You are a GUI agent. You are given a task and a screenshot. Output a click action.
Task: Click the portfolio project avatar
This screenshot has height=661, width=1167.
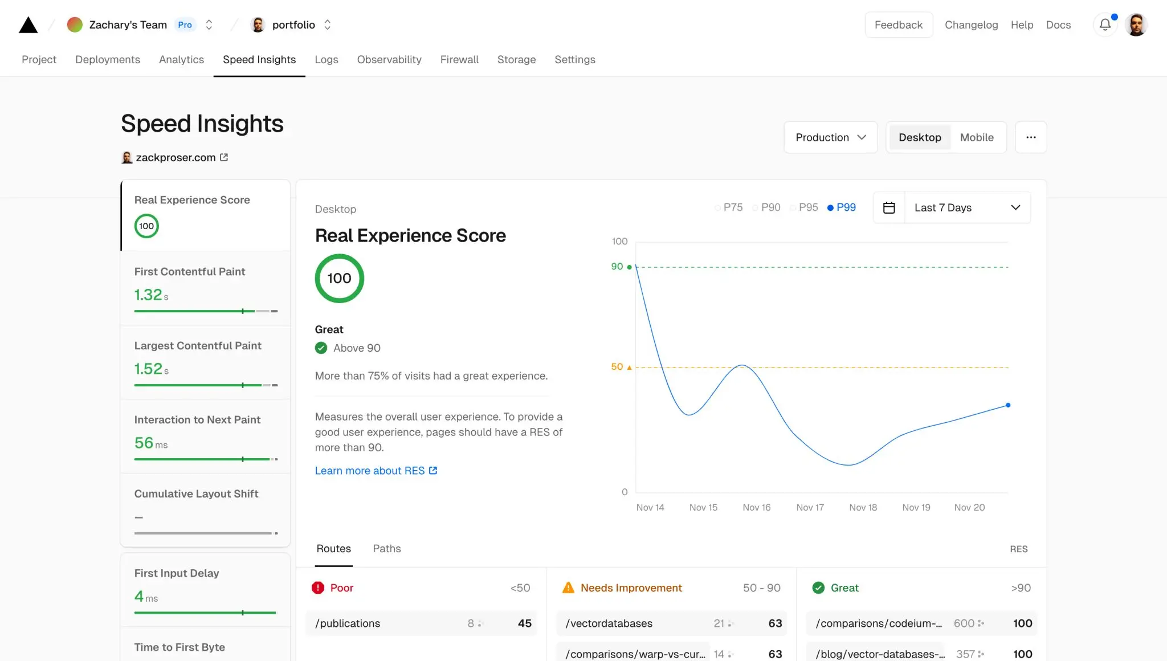pyautogui.click(x=259, y=25)
